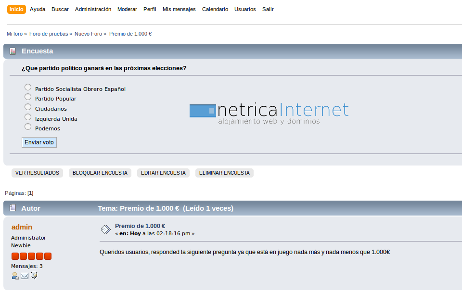The image size is (462, 293).
Task: Click the orange rank stars under Newbie
Action: [31, 256]
